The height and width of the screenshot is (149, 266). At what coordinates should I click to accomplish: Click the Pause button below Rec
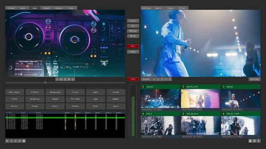133,52
